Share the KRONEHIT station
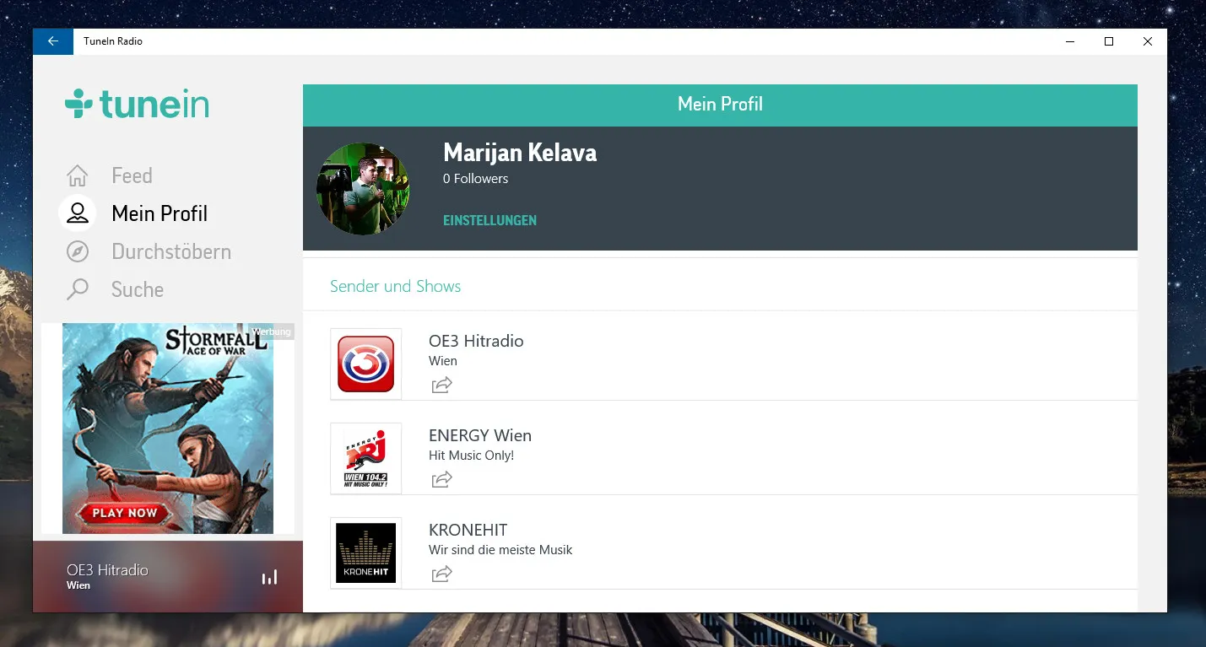Image resolution: width=1206 pixels, height=647 pixels. [441, 574]
